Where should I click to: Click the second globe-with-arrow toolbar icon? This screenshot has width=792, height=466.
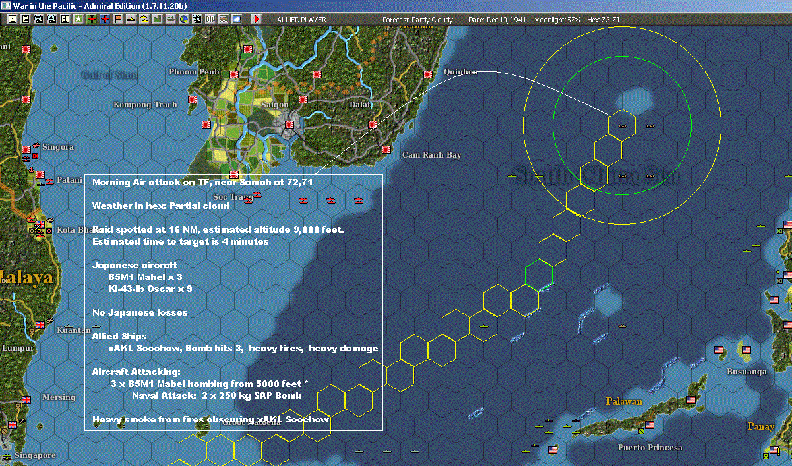point(52,19)
